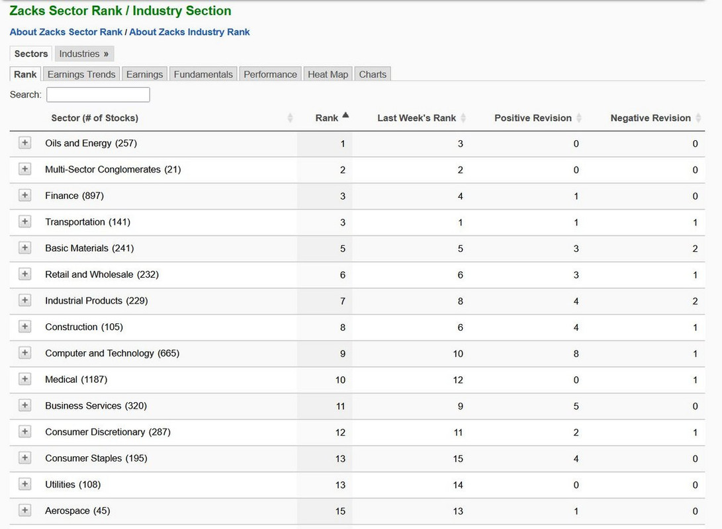Image resolution: width=722 pixels, height=529 pixels.
Task: Expand the Utilities sector row
Action: coord(24,484)
